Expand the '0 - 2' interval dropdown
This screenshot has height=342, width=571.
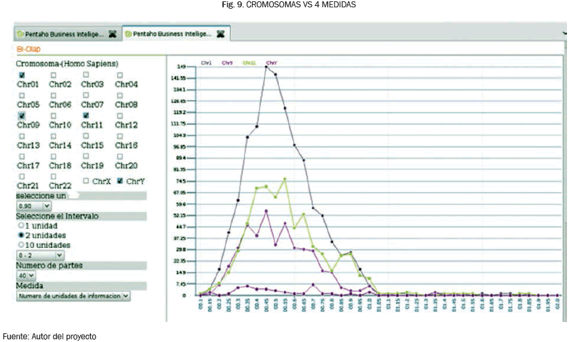(x=41, y=255)
